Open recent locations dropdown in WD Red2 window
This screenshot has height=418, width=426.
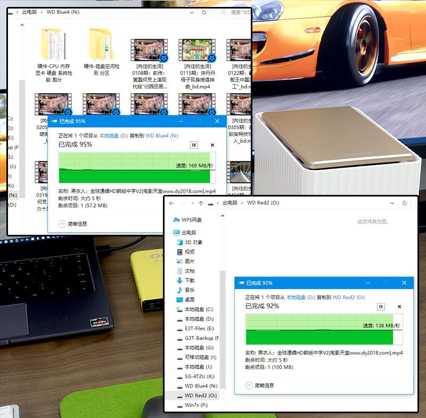193,203
